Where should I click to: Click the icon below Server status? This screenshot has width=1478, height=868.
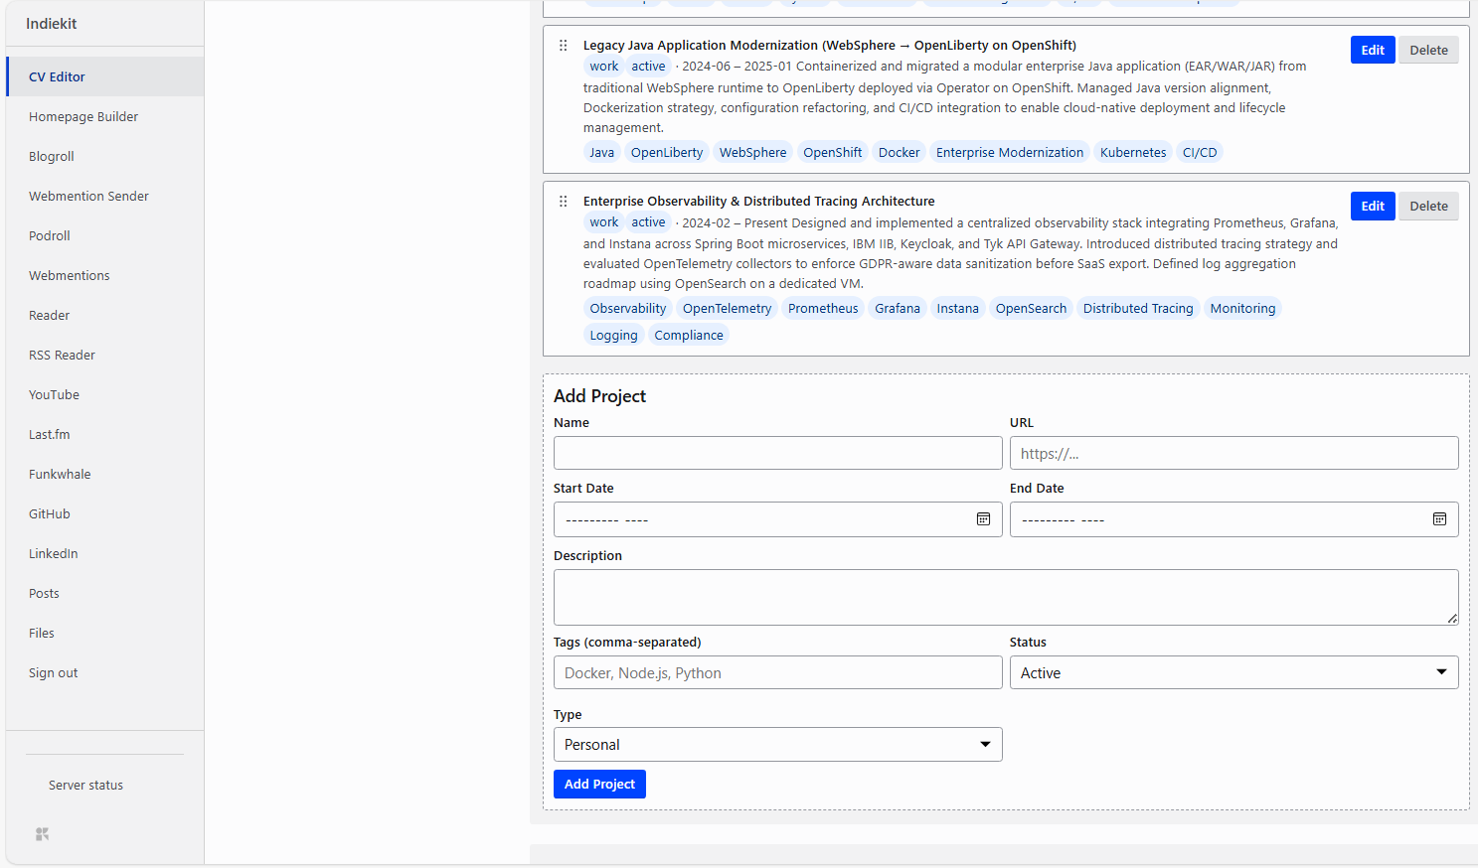pyautogui.click(x=42, y=834)
